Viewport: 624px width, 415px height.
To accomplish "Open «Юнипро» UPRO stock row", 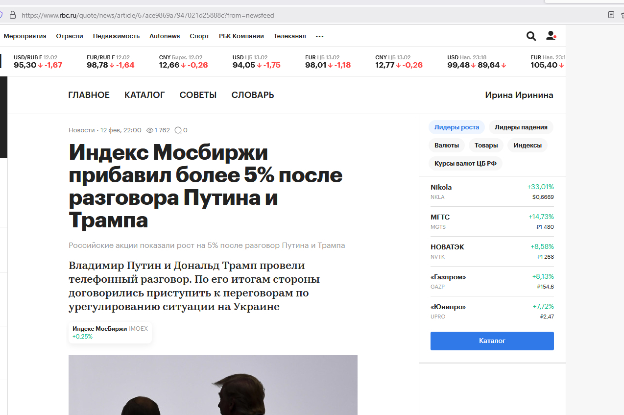I will pyautogui.click(x=492, y=311).
